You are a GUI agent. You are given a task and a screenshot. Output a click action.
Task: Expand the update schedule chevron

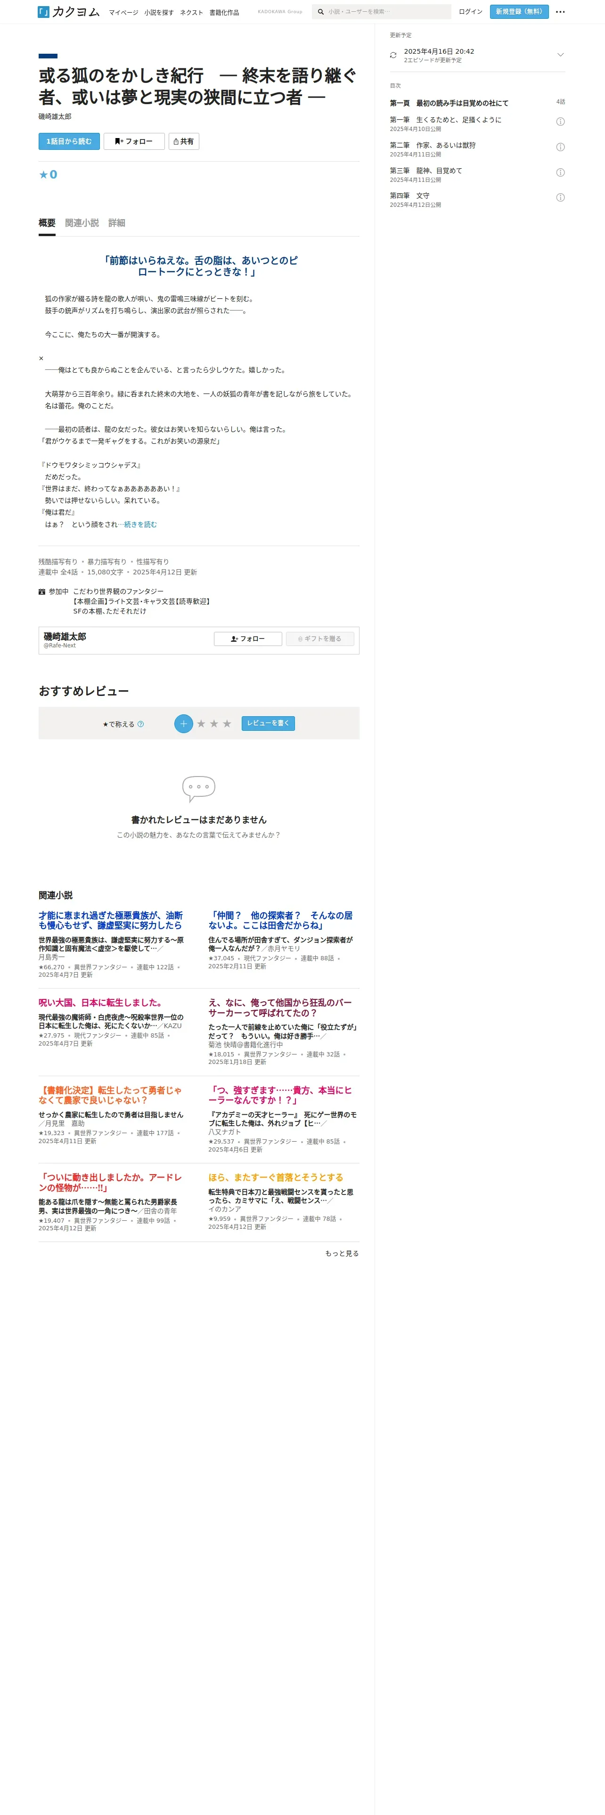coord(560,55)
